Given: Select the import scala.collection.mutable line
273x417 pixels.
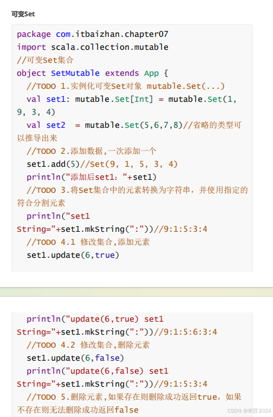Looking at the screenshot, I should coord(93,47).
